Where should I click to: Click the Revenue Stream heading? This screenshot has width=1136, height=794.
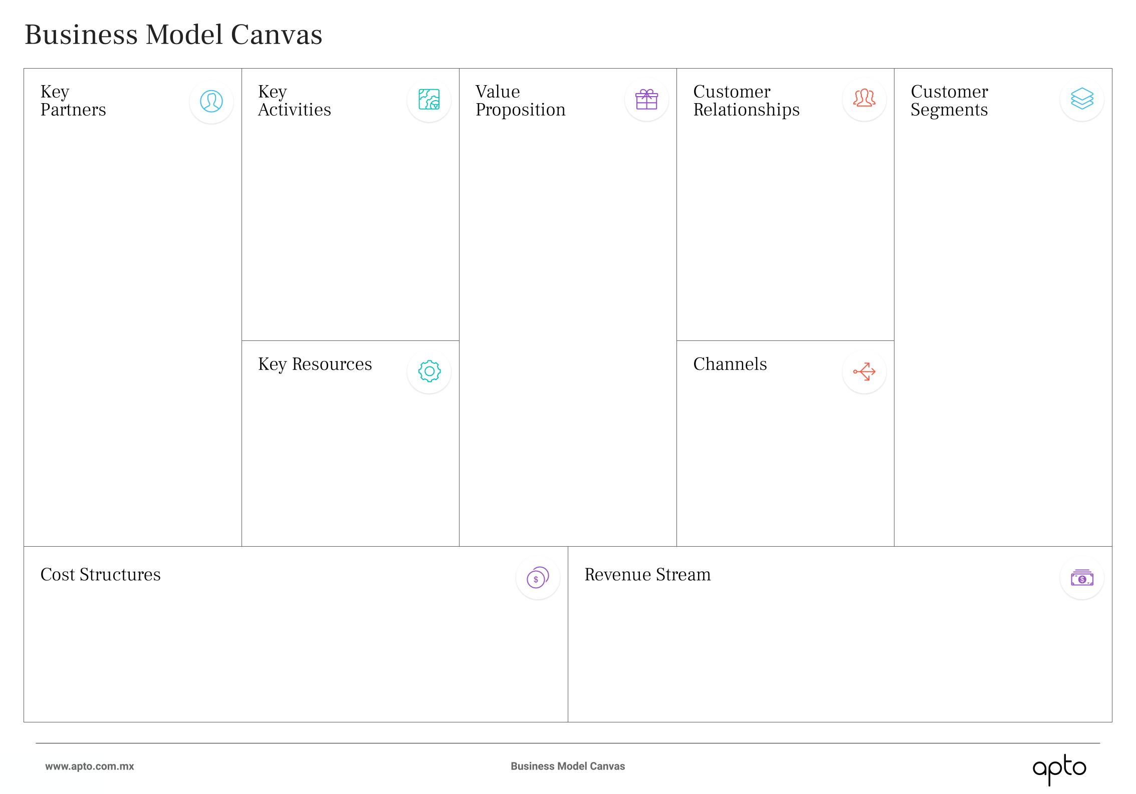pos(647,575)
